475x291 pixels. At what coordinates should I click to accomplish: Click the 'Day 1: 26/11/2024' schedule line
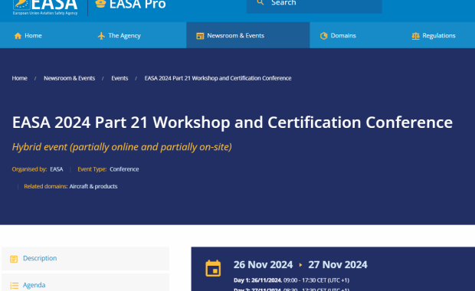pos(291,280)
